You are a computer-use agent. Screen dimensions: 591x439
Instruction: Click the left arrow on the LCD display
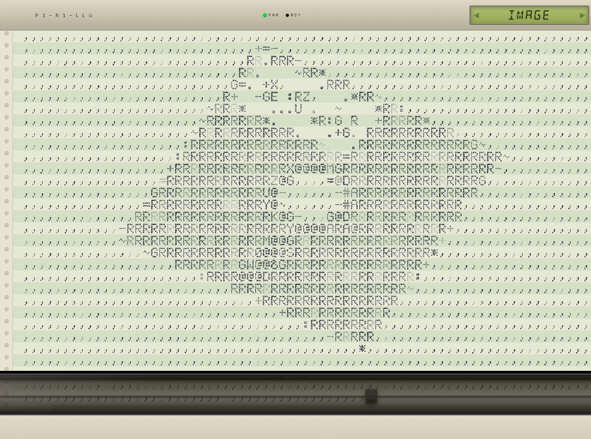click(x=477, y=15)
